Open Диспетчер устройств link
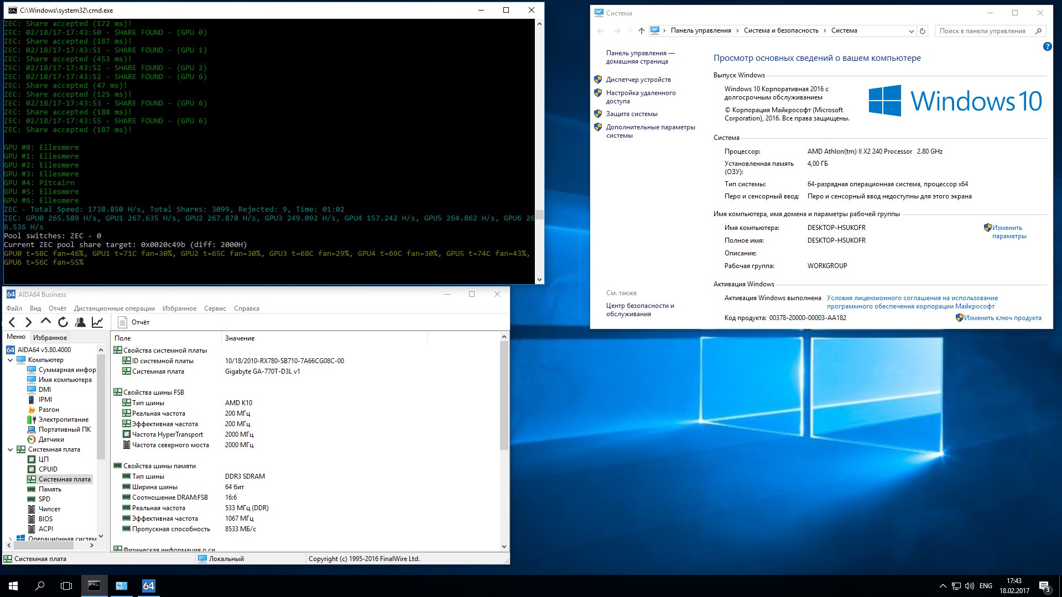Image resolution: width=1062 pixels, height=597 pixels. point(638,80)
